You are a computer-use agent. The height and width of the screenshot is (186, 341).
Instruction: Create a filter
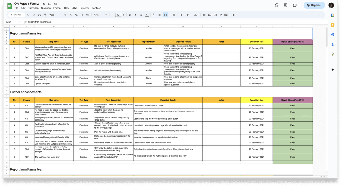[x=221, y=15]
